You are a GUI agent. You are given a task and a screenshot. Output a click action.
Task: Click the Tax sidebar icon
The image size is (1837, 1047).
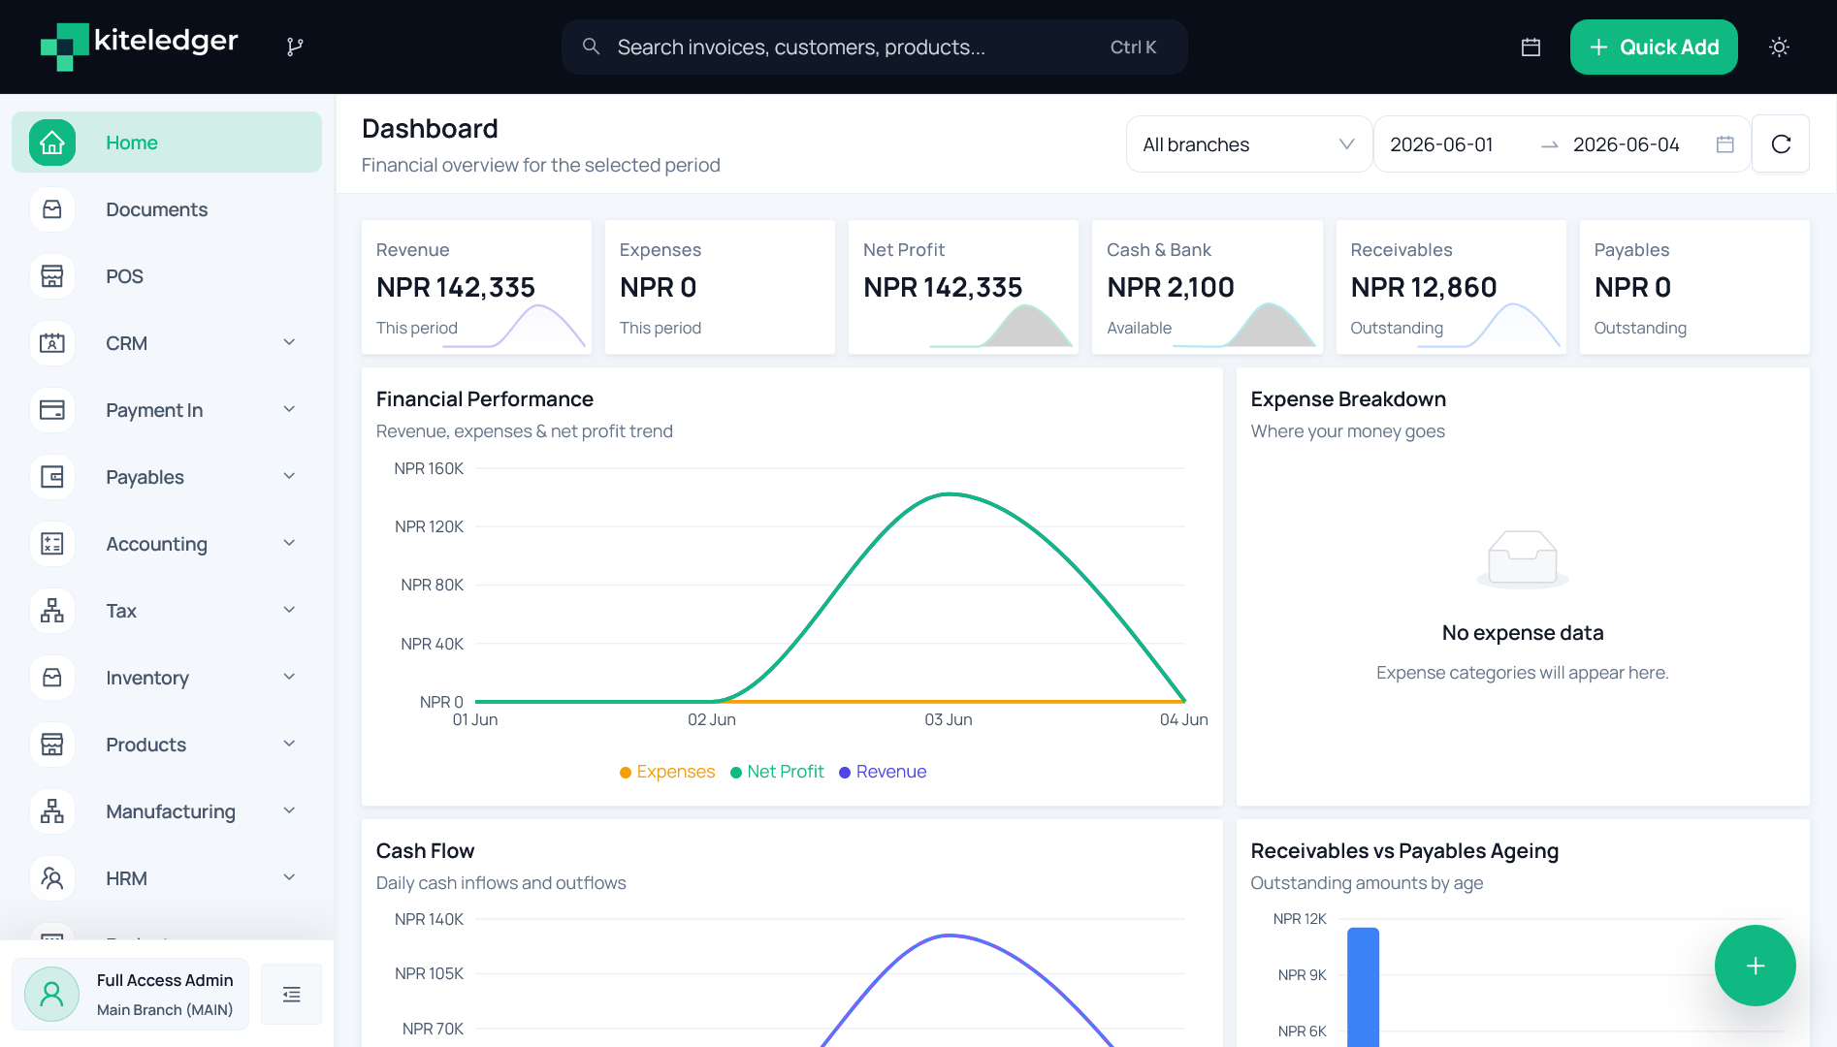click(52, 611)
